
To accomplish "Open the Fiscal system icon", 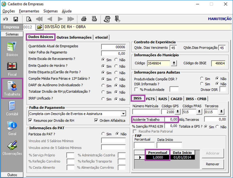I will [12, 66].
